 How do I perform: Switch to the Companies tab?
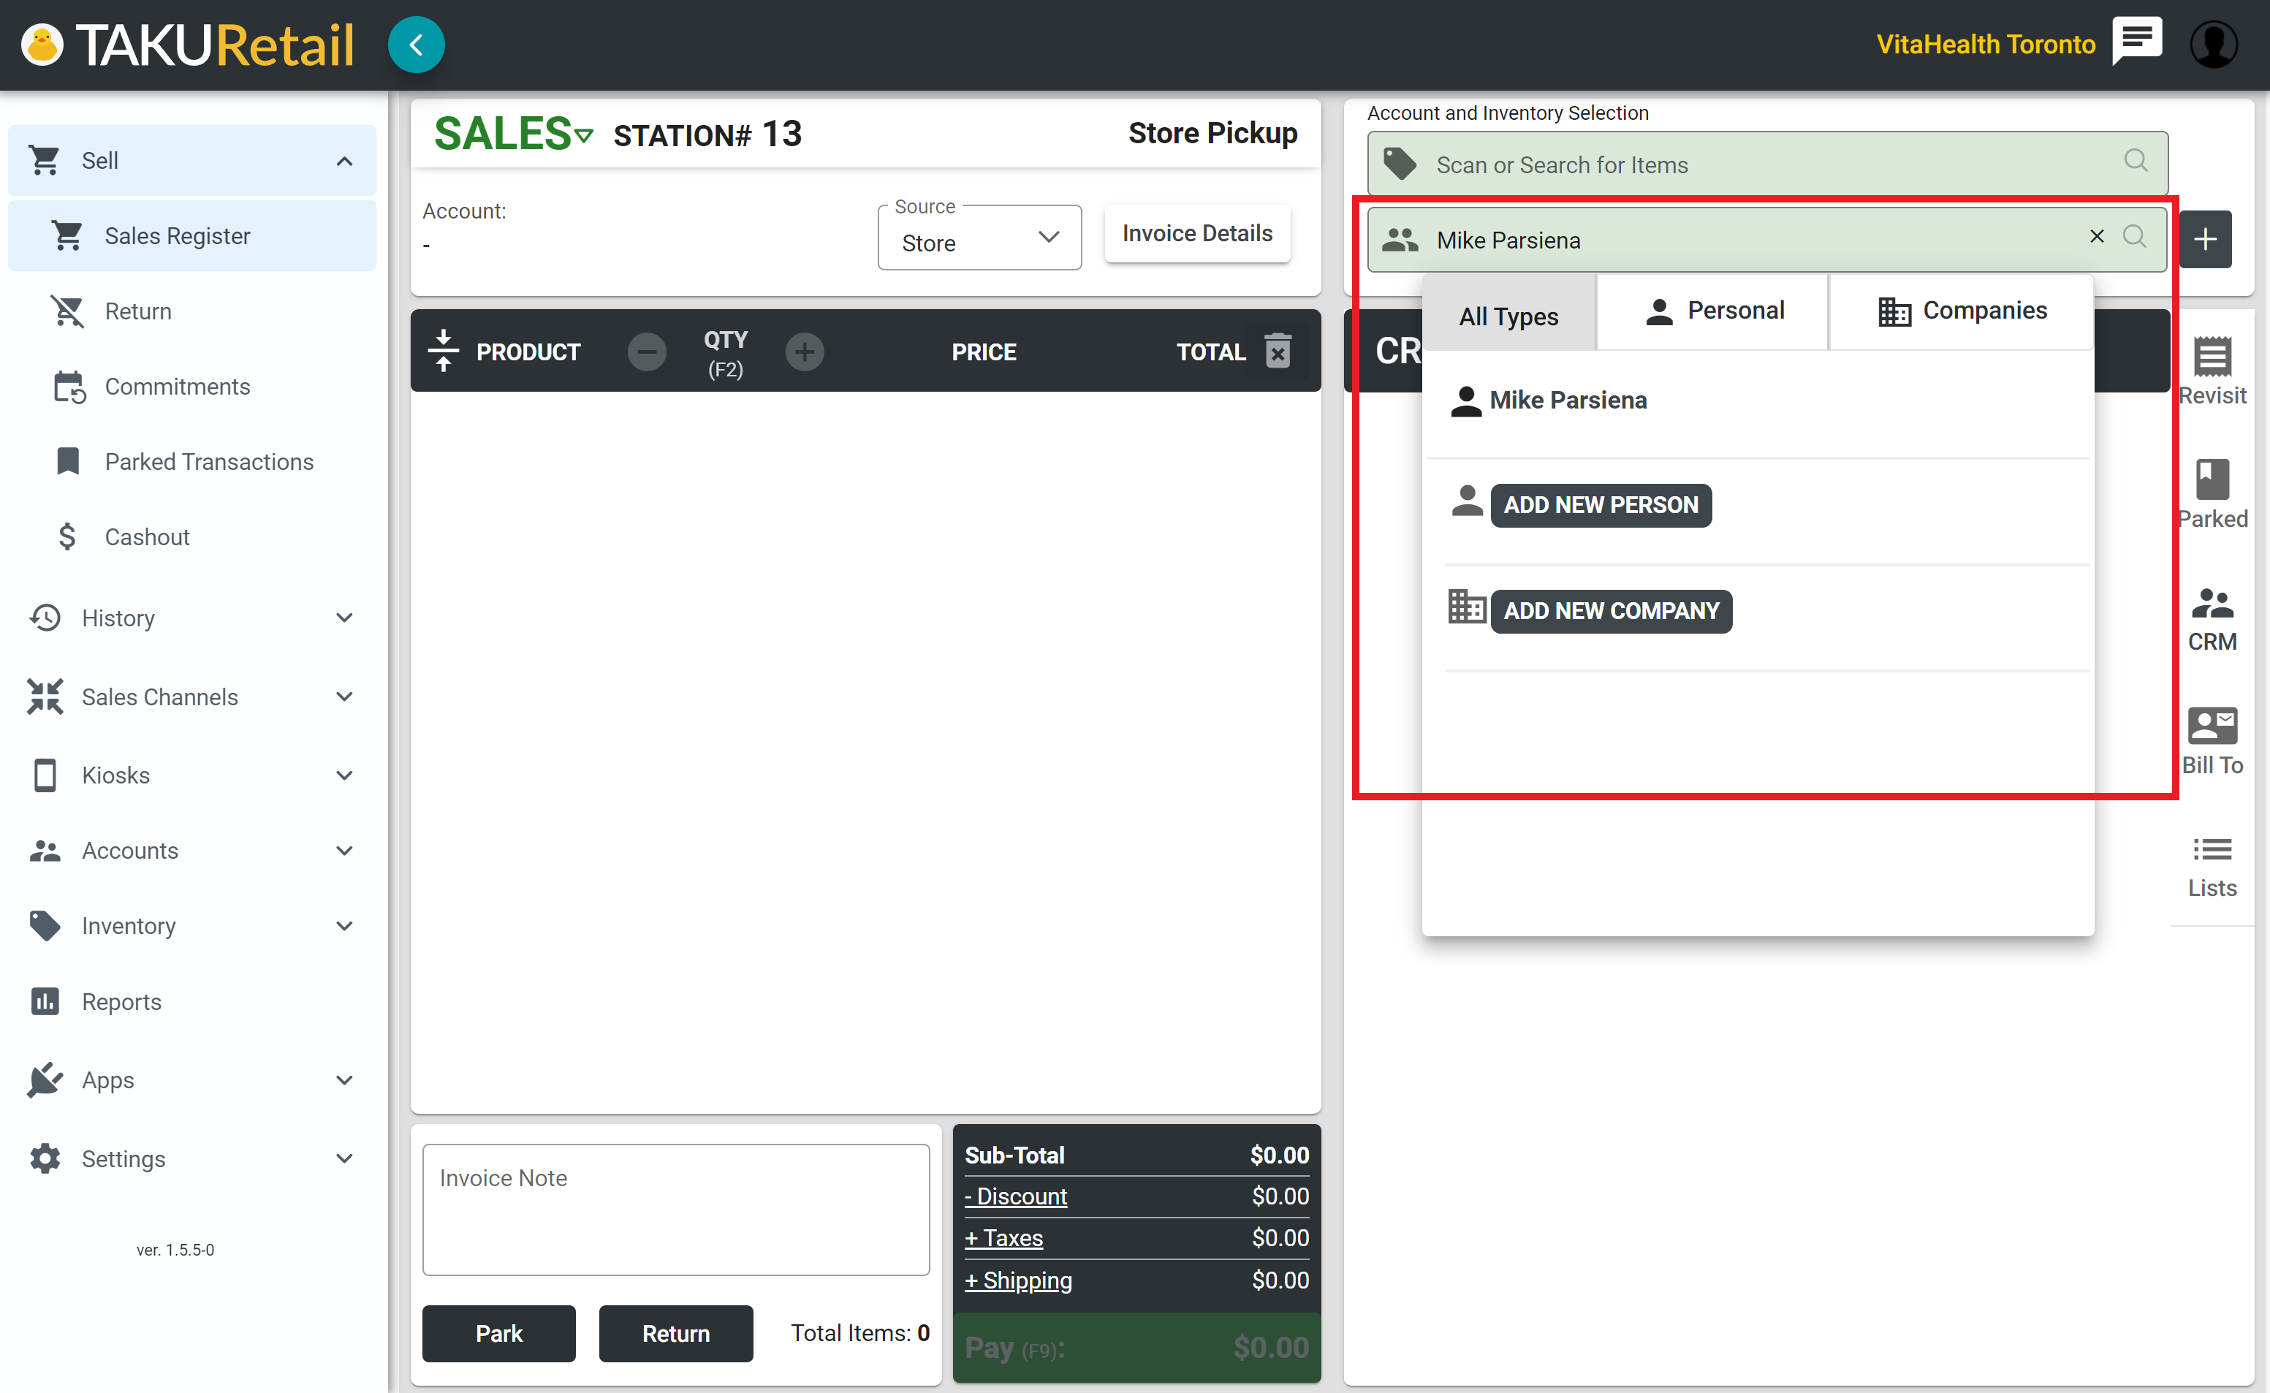(1962, 311)
